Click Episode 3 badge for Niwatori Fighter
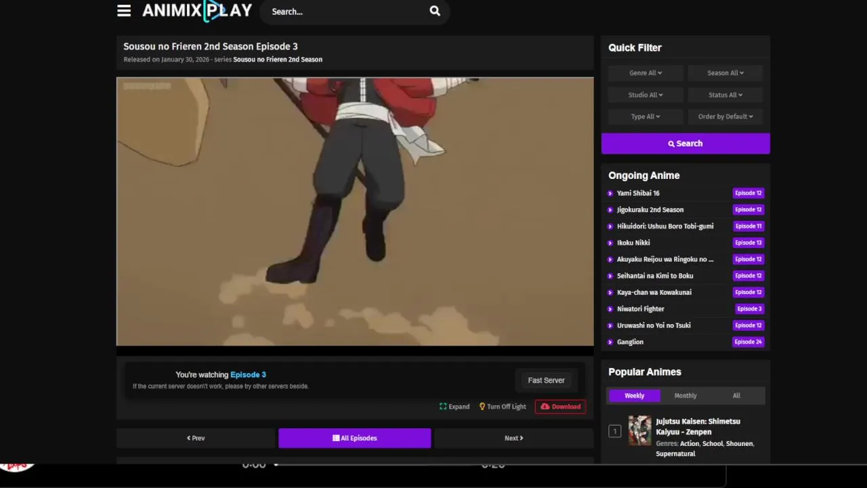The width and height of the screenshot is (867, 488). [750, 309]
